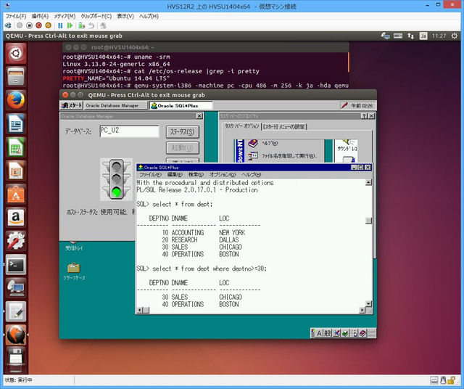The height and width of the screenshot is (389, 464).
Task: Open the Ubuntu Dash launcher icon
Action: pos(16,53)
